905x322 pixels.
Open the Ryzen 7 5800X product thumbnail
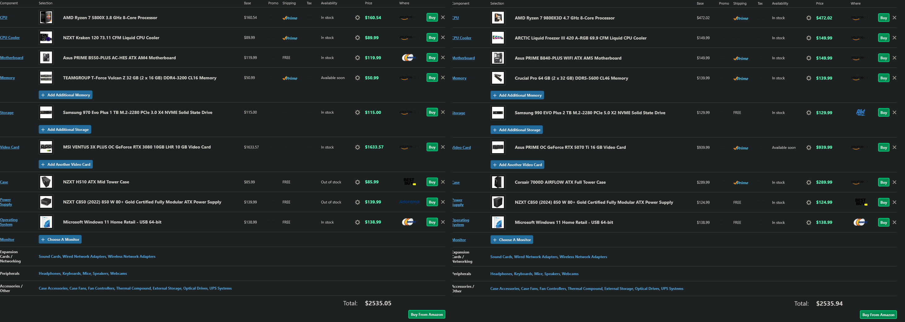click(x=46, y=18)
